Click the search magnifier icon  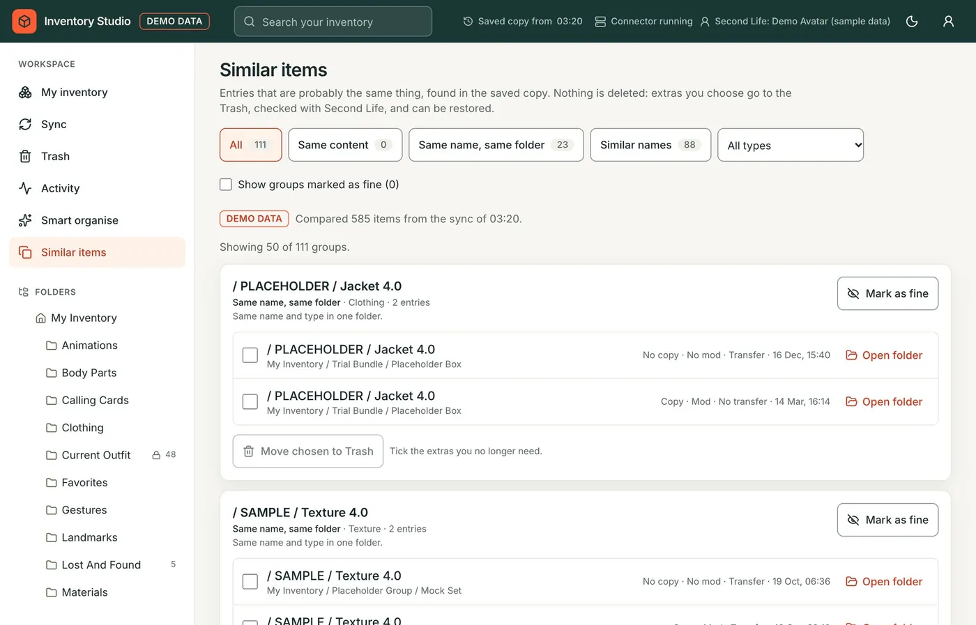(249, 22)
